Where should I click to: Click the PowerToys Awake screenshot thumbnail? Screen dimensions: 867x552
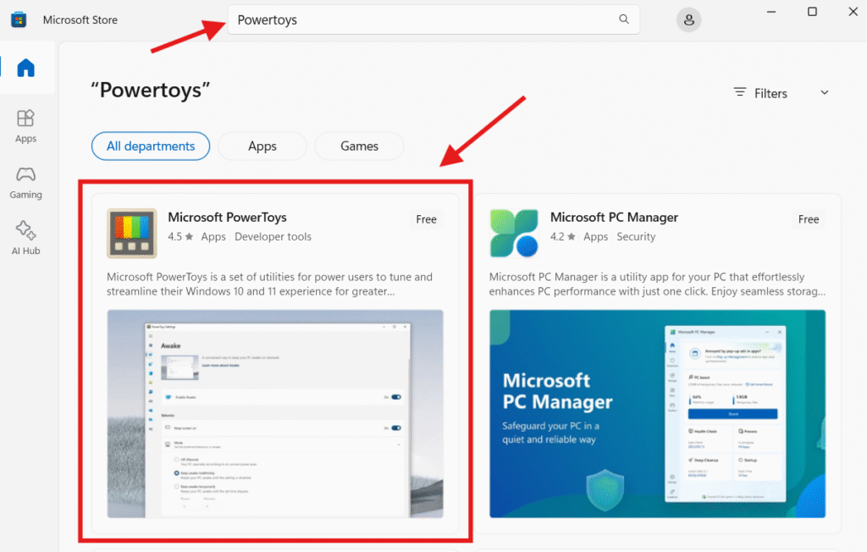click(275, 413)
